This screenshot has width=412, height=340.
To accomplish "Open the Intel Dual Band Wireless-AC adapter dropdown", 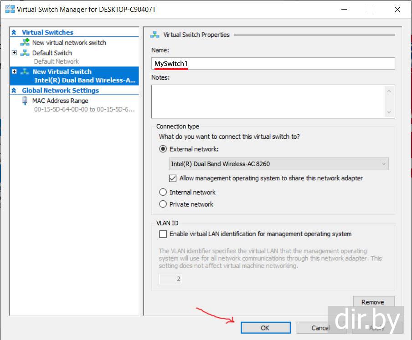I will coord(278,164).
